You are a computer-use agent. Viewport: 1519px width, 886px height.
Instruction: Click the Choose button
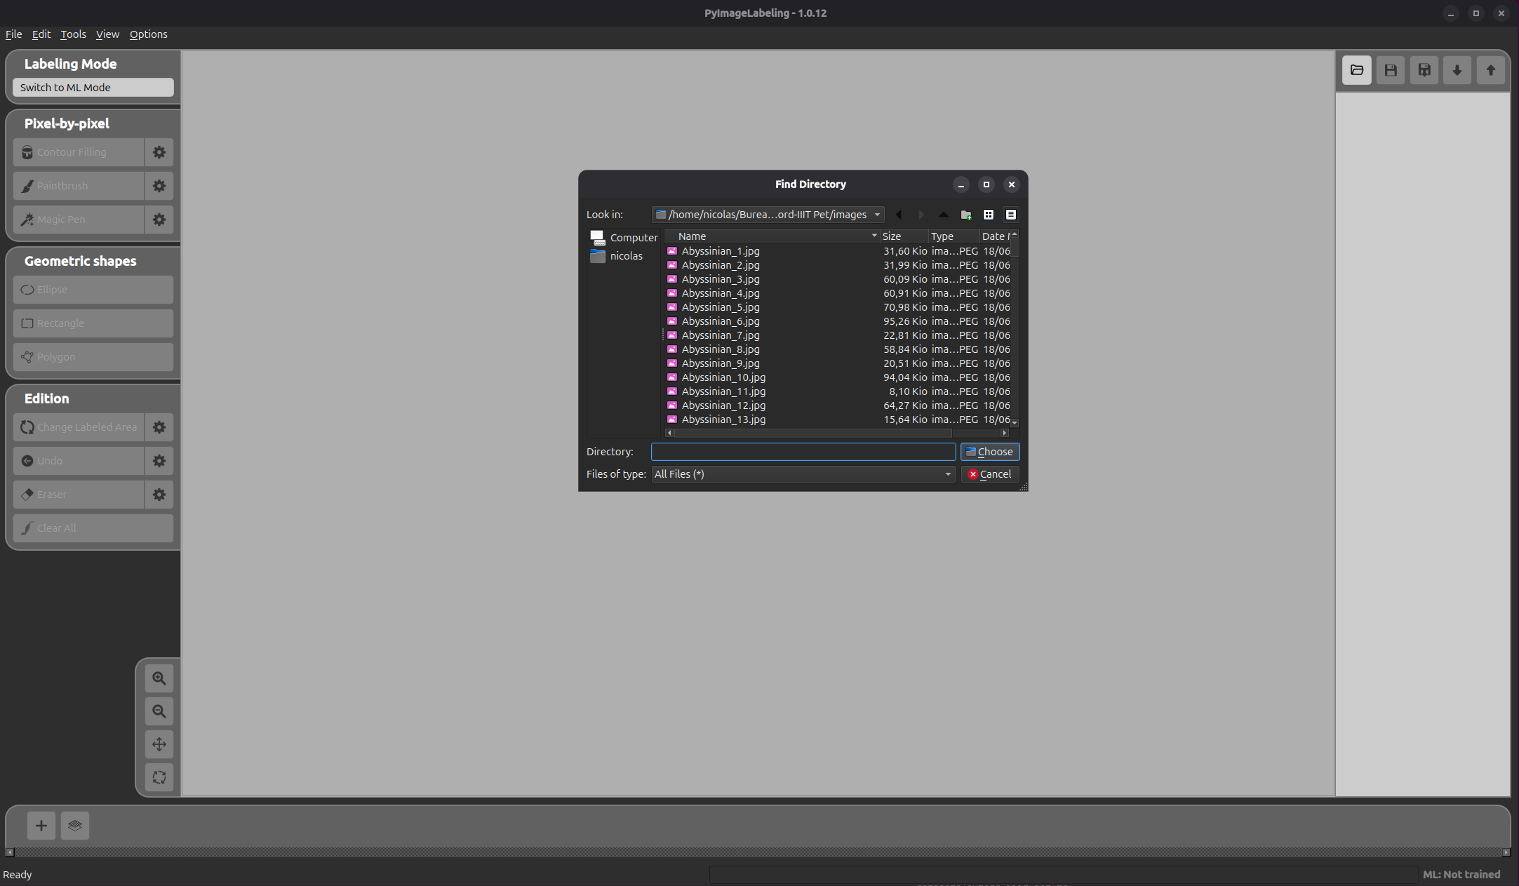click(x=989, y=452)
